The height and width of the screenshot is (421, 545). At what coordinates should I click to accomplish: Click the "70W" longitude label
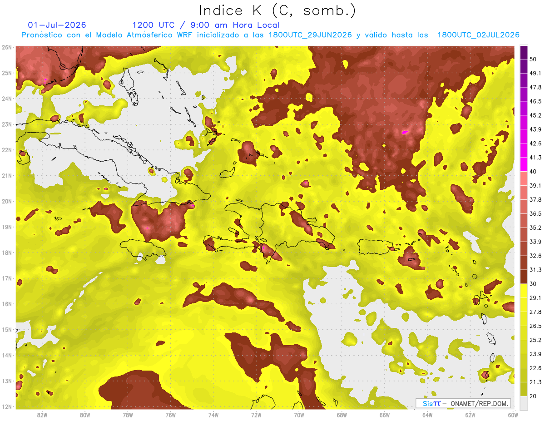point(299,415)
